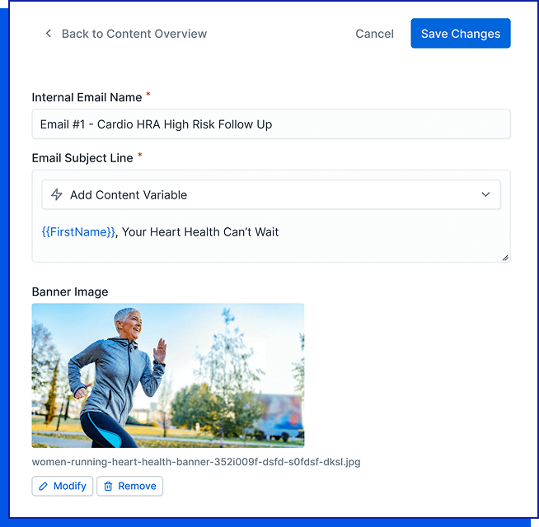Click the Internal Email Name label

(x=87, y=97)
